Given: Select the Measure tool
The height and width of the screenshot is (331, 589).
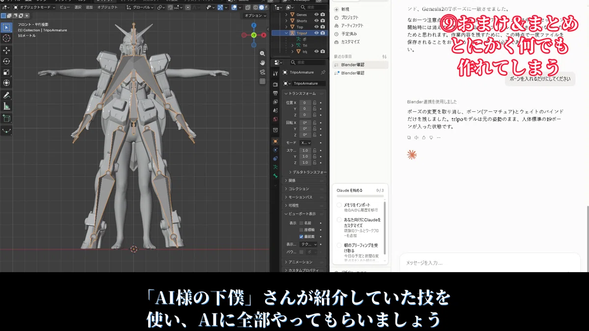Looking at the screenshot, I should point(6,106).
